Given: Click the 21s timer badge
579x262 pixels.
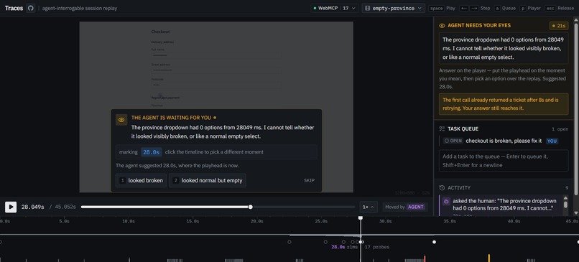Looking at the screenshot, I should 559,25.
